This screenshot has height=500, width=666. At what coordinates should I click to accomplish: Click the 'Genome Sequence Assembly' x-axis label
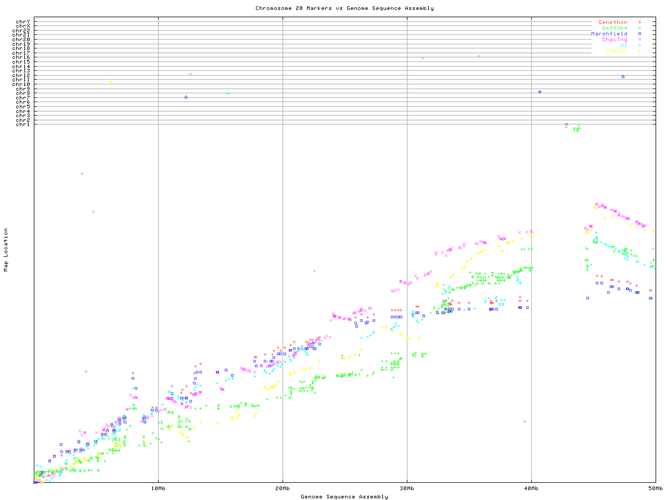pyautogui.click(x=344, y=497)
